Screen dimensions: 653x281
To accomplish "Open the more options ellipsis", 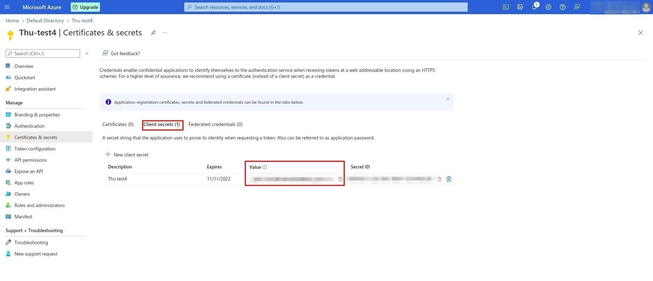I will click(x=165, y=33).
